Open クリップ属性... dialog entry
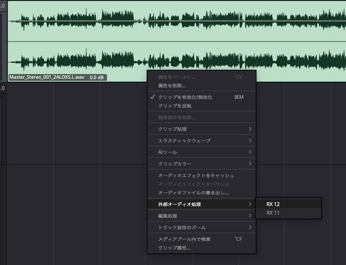 [x=202, y=248]
